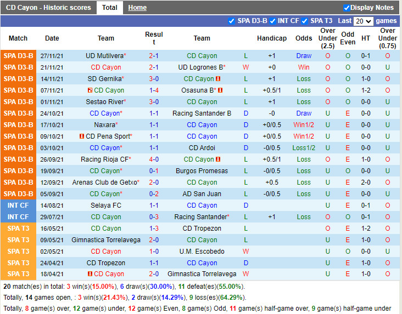Click the 15.00% win percentage summary

103,287
